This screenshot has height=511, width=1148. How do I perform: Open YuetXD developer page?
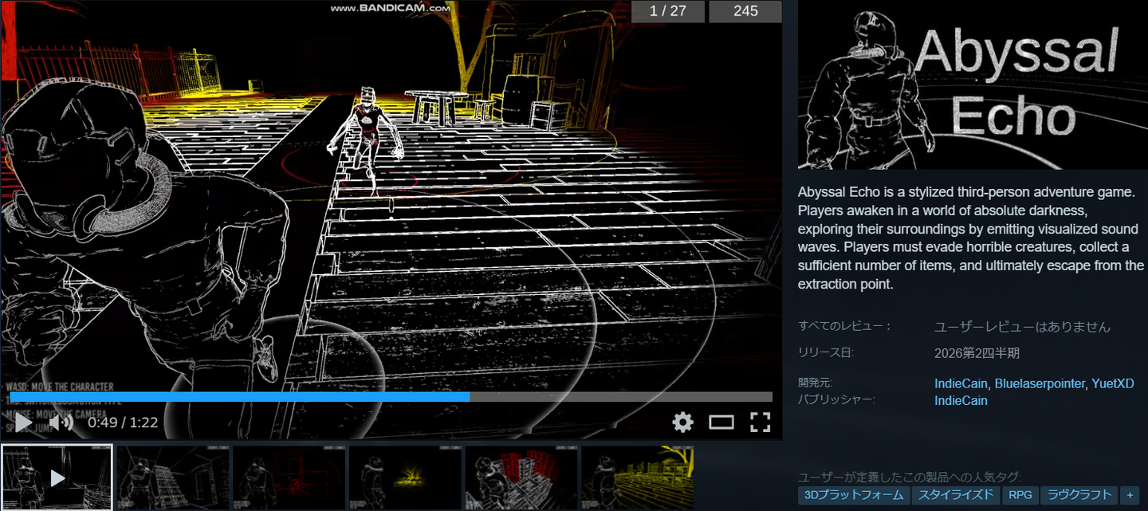click(1112, 383)
